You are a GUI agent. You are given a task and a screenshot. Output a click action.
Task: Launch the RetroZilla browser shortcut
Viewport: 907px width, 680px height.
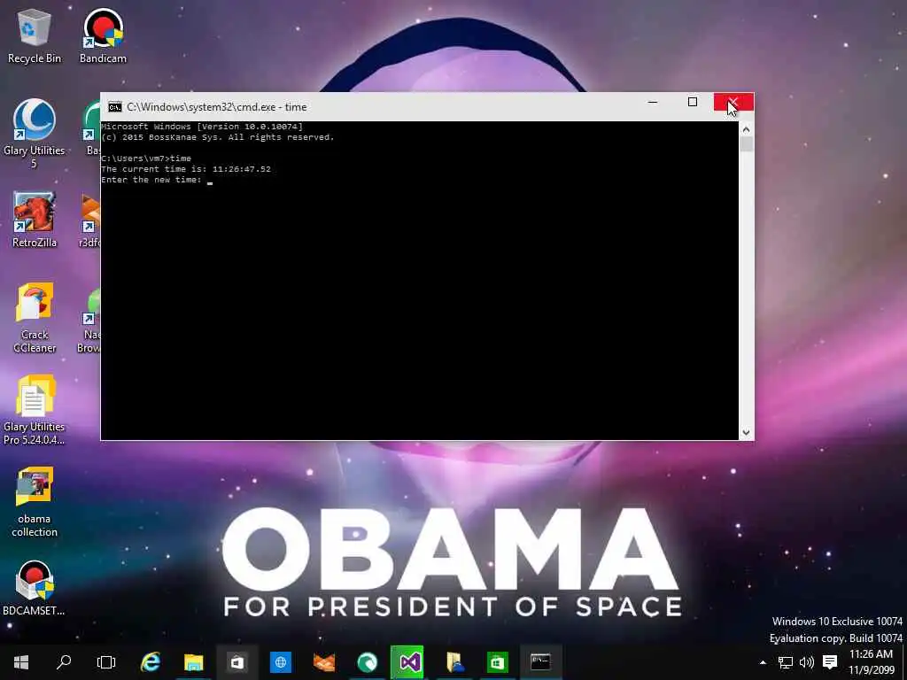[35, 220]
